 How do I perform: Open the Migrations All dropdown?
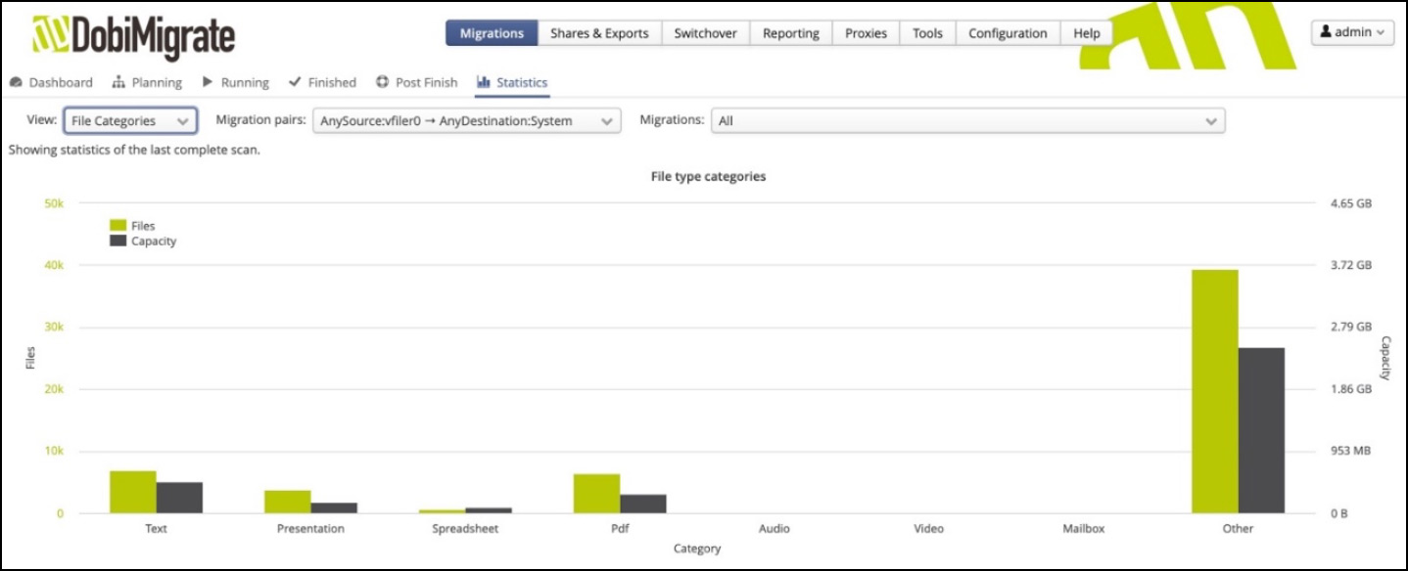pyautogui.click(x=967, y=121)
